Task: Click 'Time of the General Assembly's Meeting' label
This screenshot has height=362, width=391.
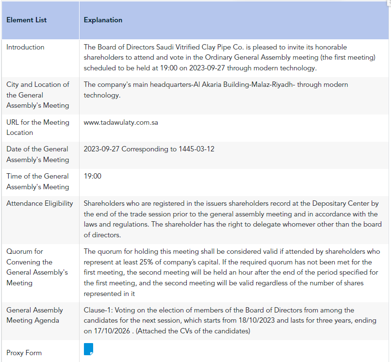Action: [38, 181]
